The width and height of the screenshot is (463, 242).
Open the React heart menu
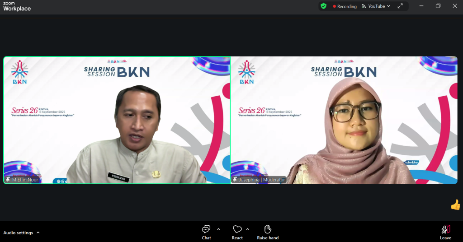tap(237, 232)
